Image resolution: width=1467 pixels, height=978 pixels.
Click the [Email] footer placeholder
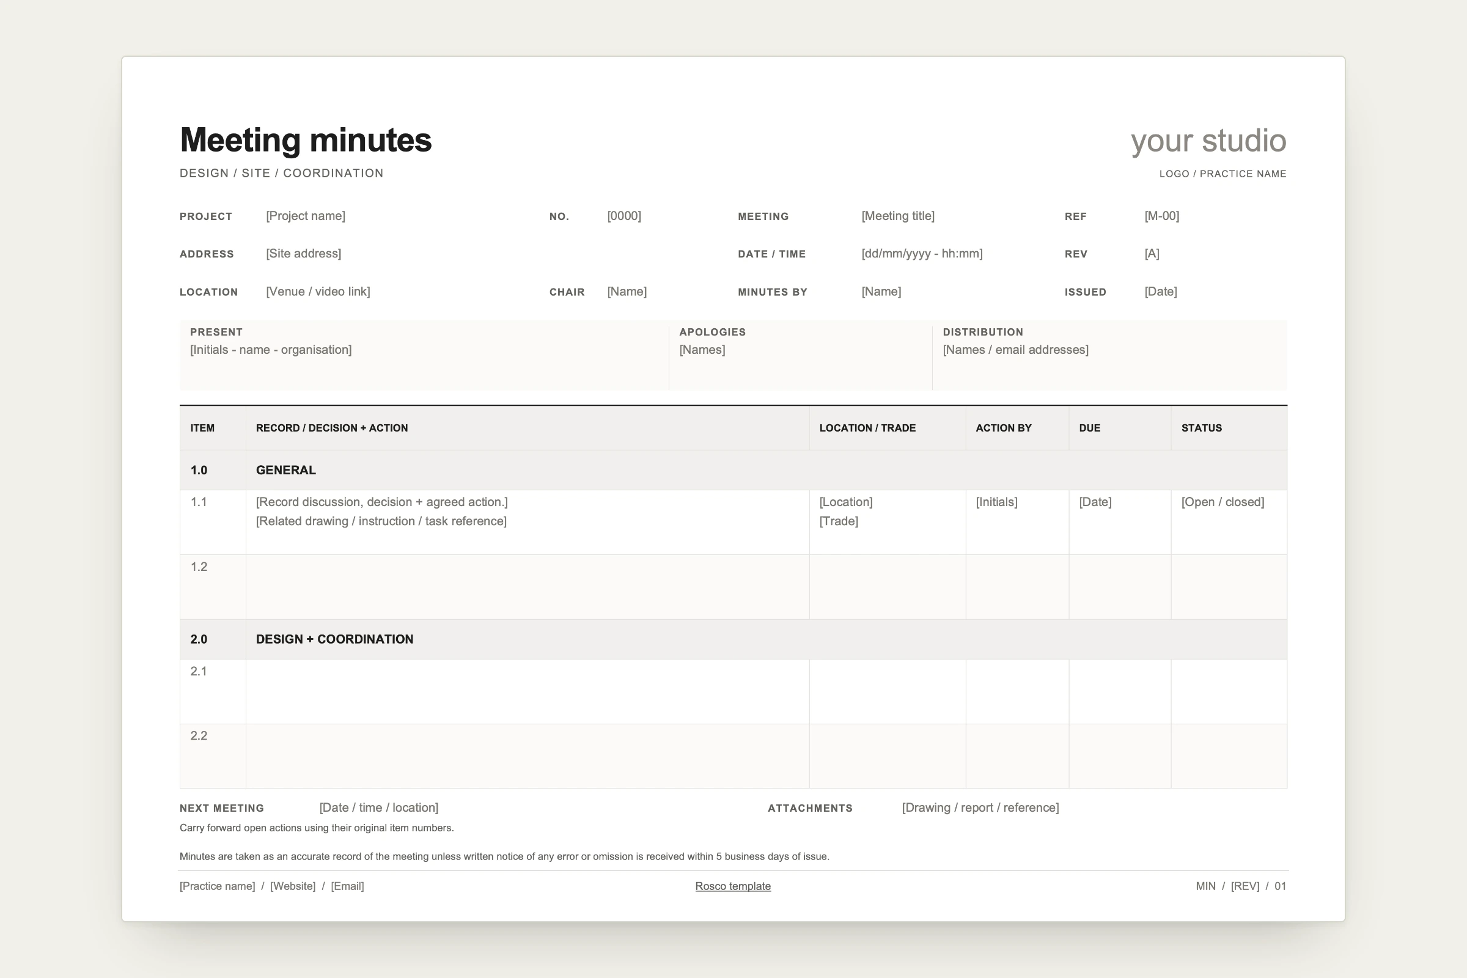click(347, 886)
